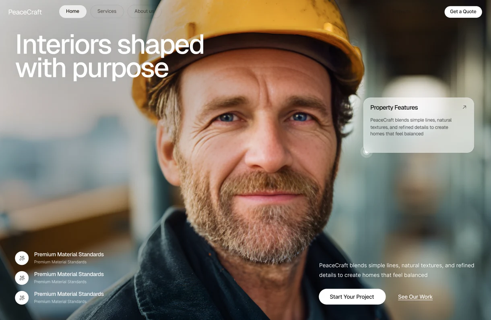Click the bottom Premium Material Standards heading
Viewport: 491px width, 320px height.
click(69, 294)
